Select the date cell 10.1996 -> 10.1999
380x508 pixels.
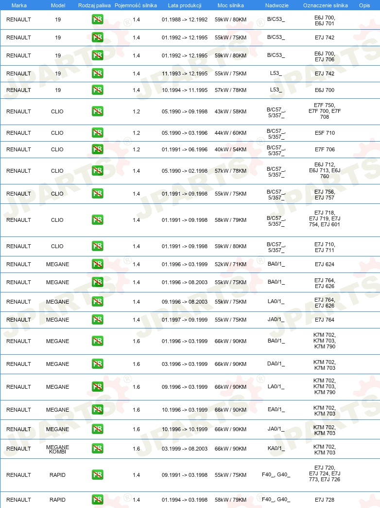point(185,429)
